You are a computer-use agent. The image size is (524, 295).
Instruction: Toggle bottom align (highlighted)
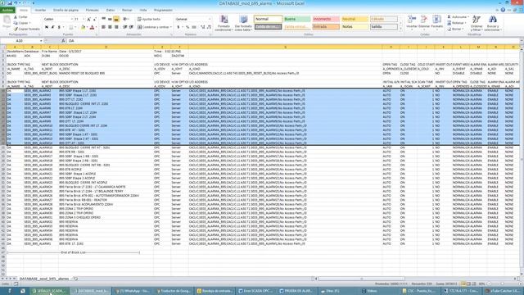click(116, 19)
